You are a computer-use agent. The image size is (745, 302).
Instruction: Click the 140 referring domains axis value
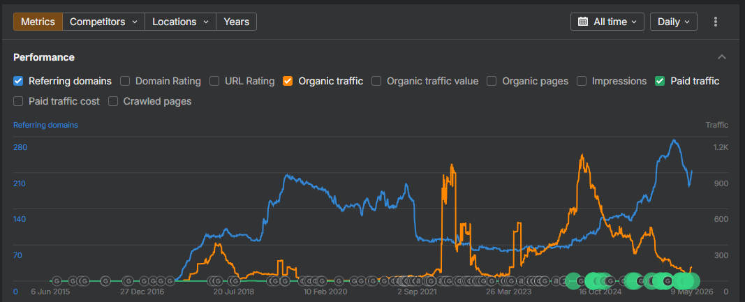(20, 220)
